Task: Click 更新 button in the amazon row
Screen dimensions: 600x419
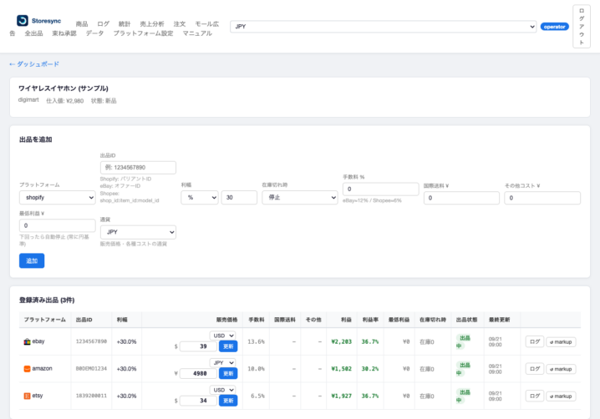Action: tap(228, 373)
